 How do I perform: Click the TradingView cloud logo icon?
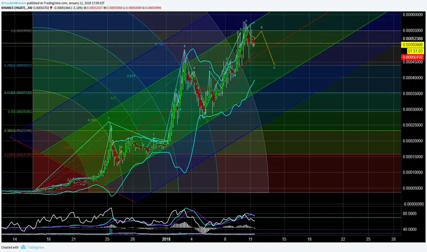click(x=23, y=247)
